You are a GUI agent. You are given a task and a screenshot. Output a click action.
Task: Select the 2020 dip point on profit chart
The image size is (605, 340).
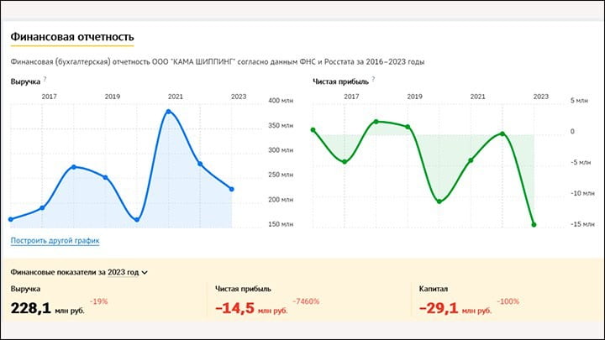coord(439,201)
